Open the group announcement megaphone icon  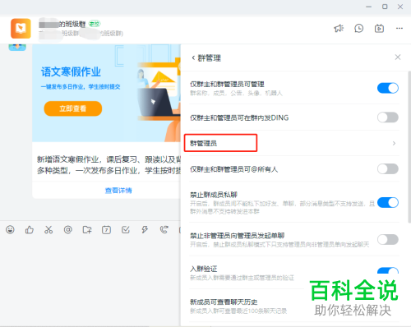(339, 28)
